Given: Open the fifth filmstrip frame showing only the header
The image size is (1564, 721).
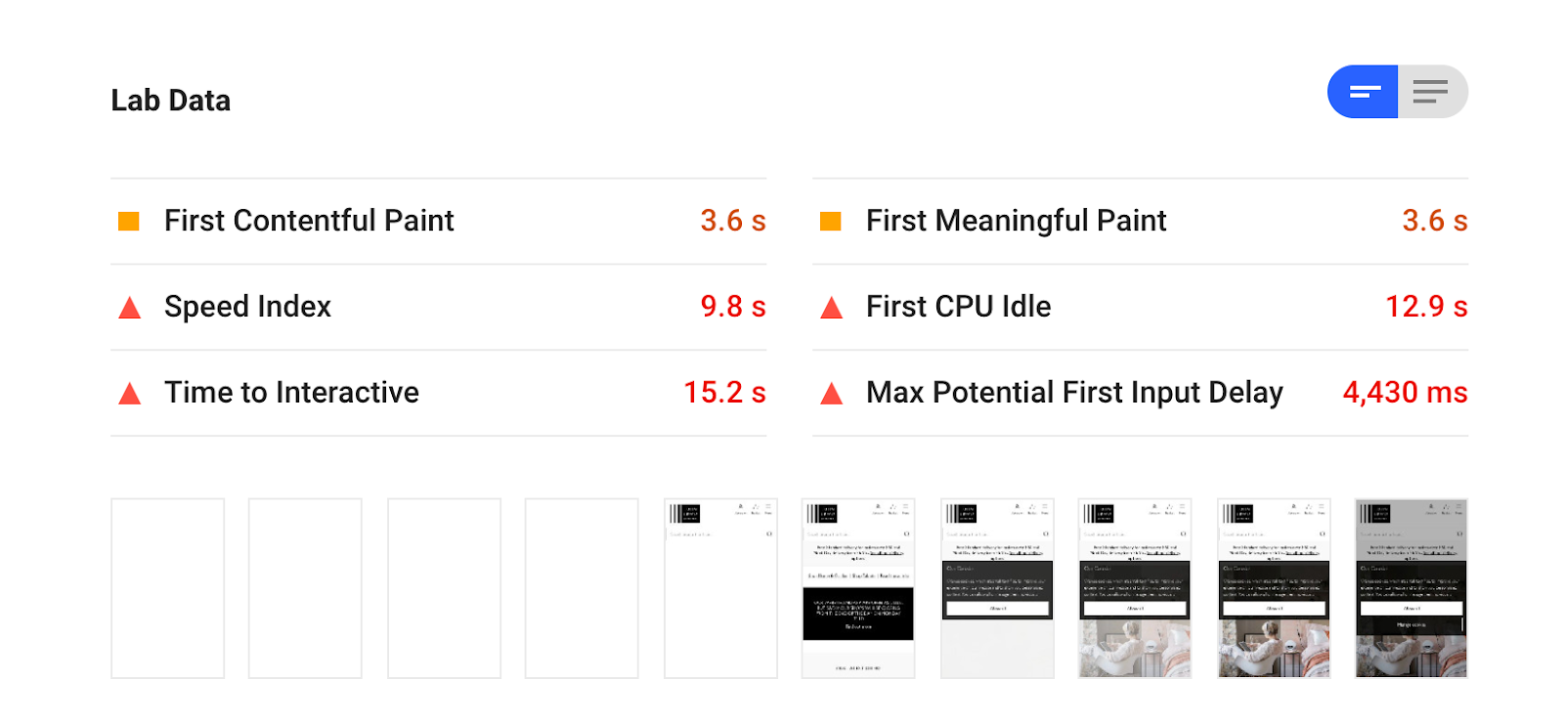Looking at the screenshot, I should pos(720,588).
